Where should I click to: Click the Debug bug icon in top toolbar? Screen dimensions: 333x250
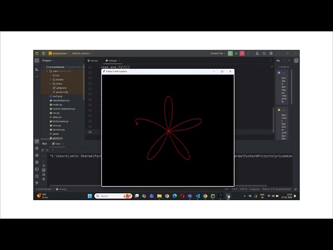(x=236, y=53)
